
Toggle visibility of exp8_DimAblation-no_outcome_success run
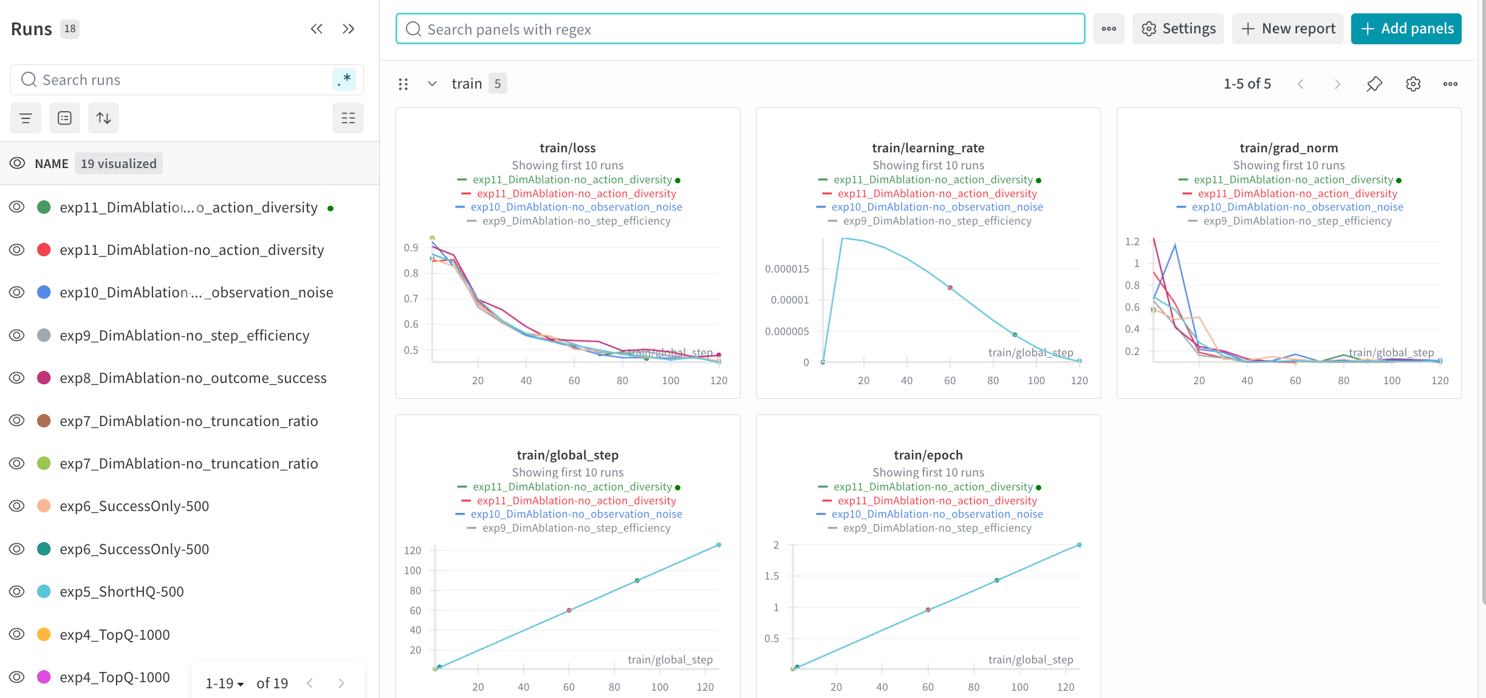(17, 378)
